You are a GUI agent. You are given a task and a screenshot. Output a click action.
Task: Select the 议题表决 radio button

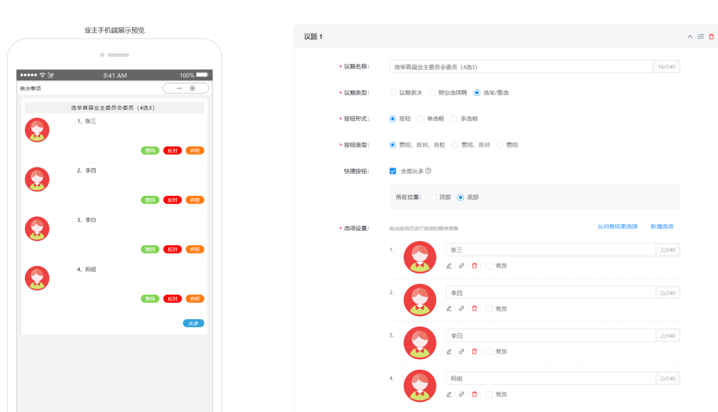click(393, 93)
